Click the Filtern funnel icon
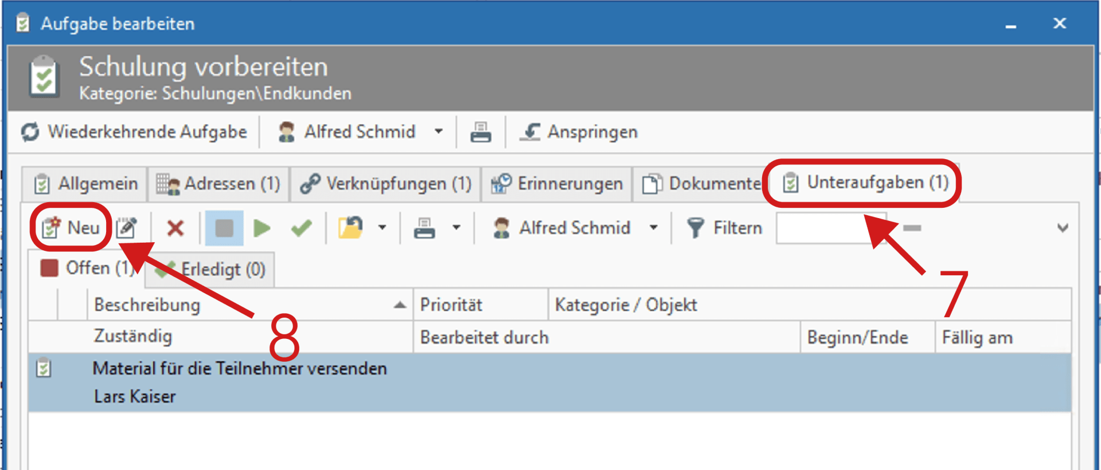 click(696, 227)
